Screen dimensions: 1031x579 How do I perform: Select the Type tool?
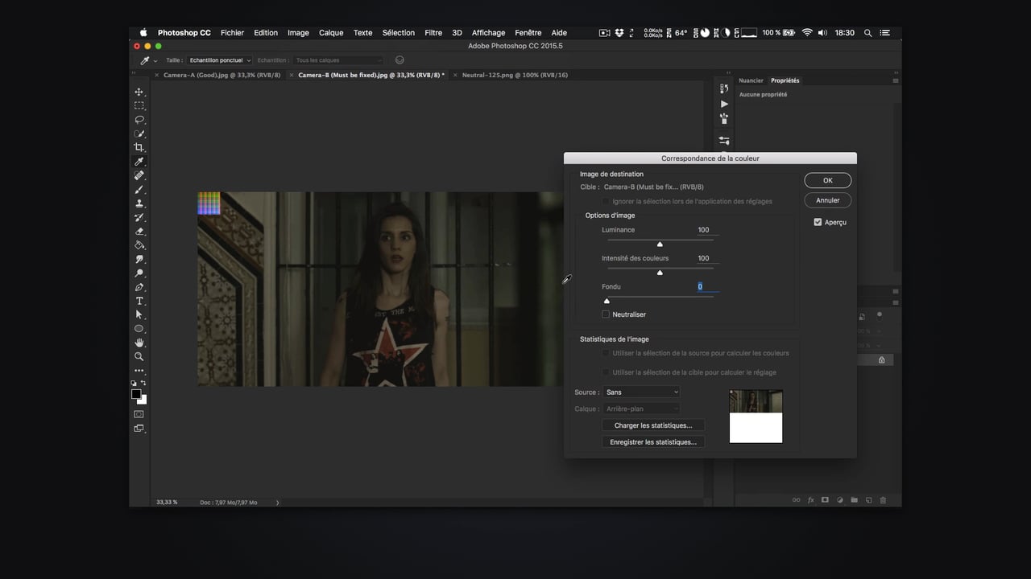pos(139,301)
